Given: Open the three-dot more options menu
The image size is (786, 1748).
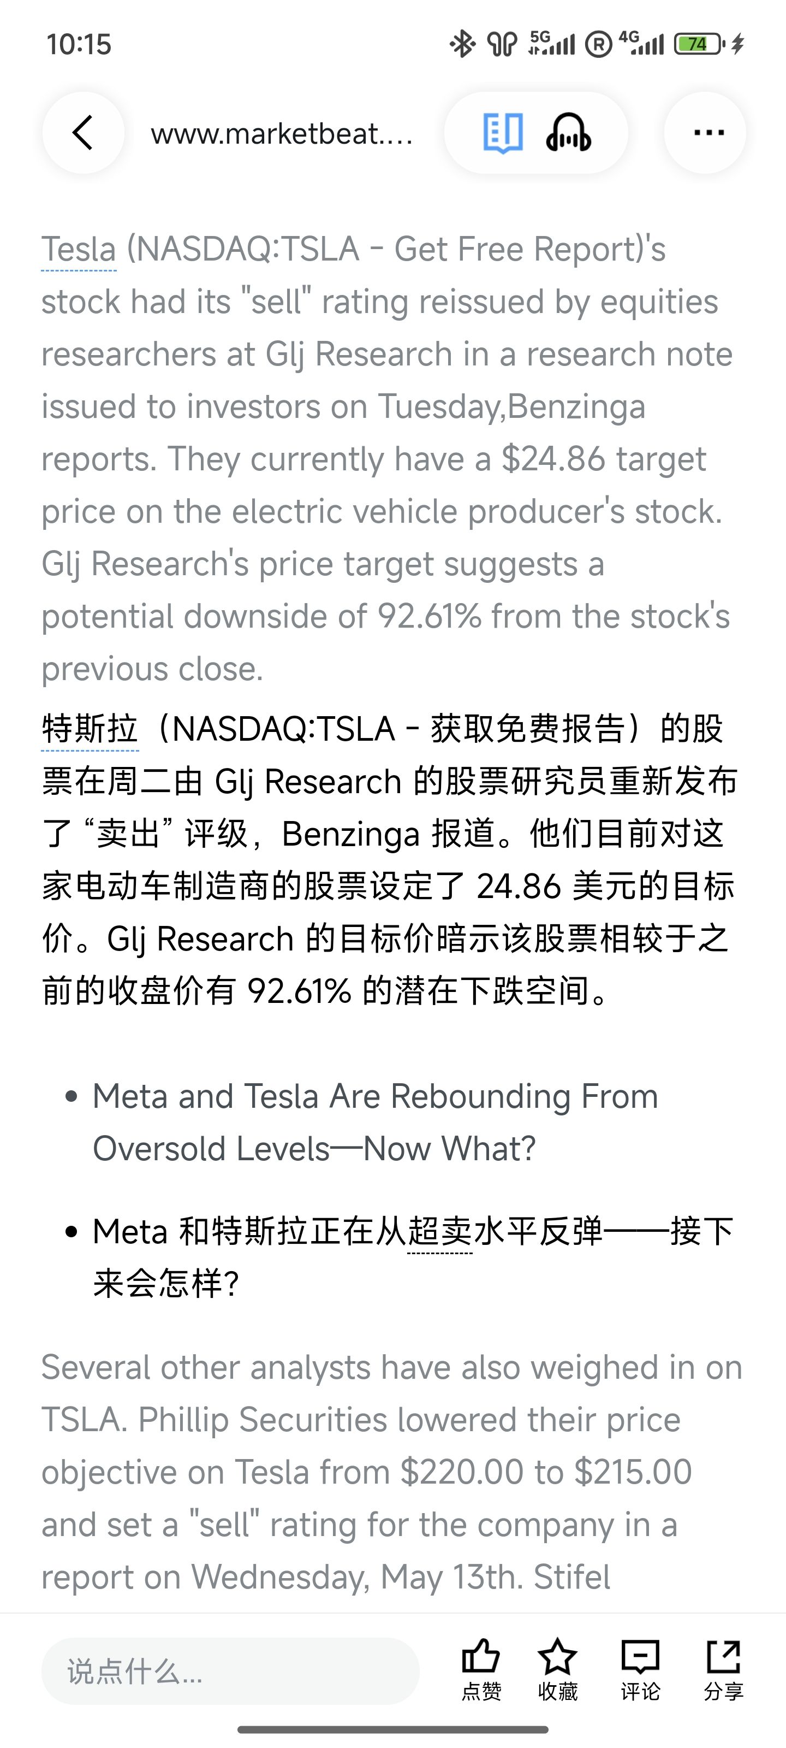Looking at the screenshot, I should [705, 132].
